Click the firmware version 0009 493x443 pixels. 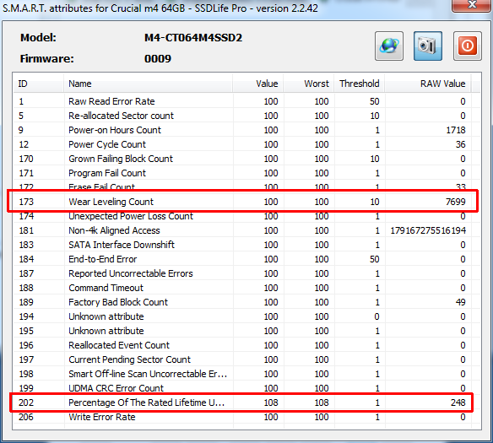pos(158,59)
